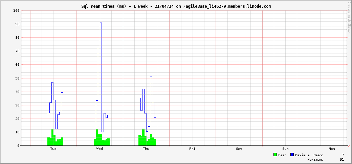Click the Maximum summary value 91
Screen dimensions: 352x164
(x=342, y=160)
